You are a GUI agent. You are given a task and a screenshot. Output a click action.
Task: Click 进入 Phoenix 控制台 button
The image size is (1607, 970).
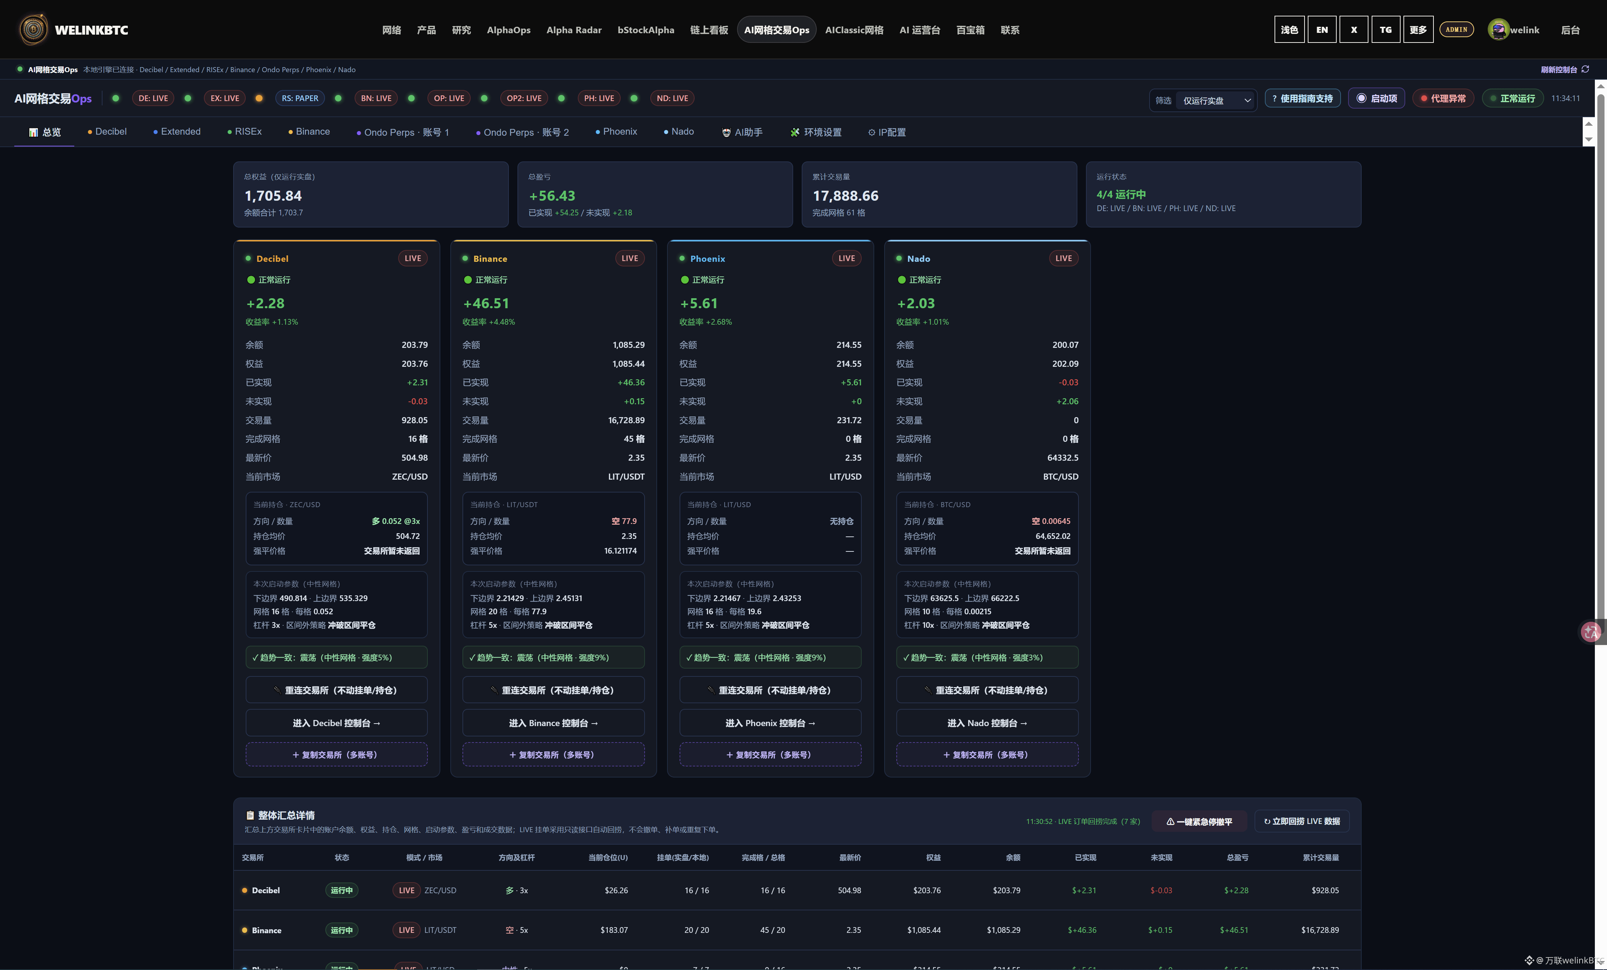[770, 723]
